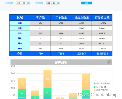Click the goods quantity cell 60747
Image resolution: width=122 pixels, height=99 pixels.
(x=82, y=33)
